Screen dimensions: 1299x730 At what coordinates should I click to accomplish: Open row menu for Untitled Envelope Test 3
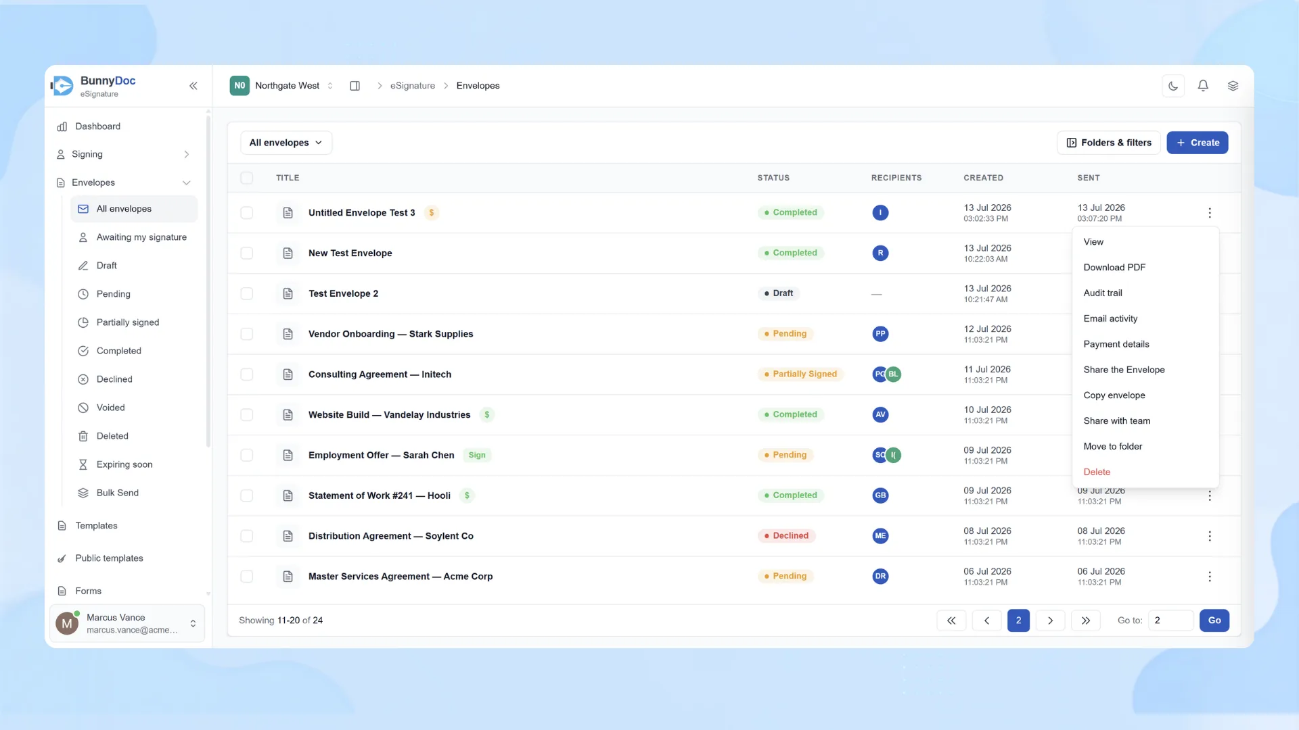tap(1210, 213)
